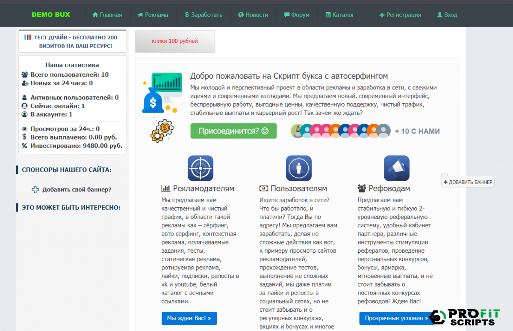Click the megaphone icon above Рефоводам
513x331 pixels.
(x=396, y=168)
